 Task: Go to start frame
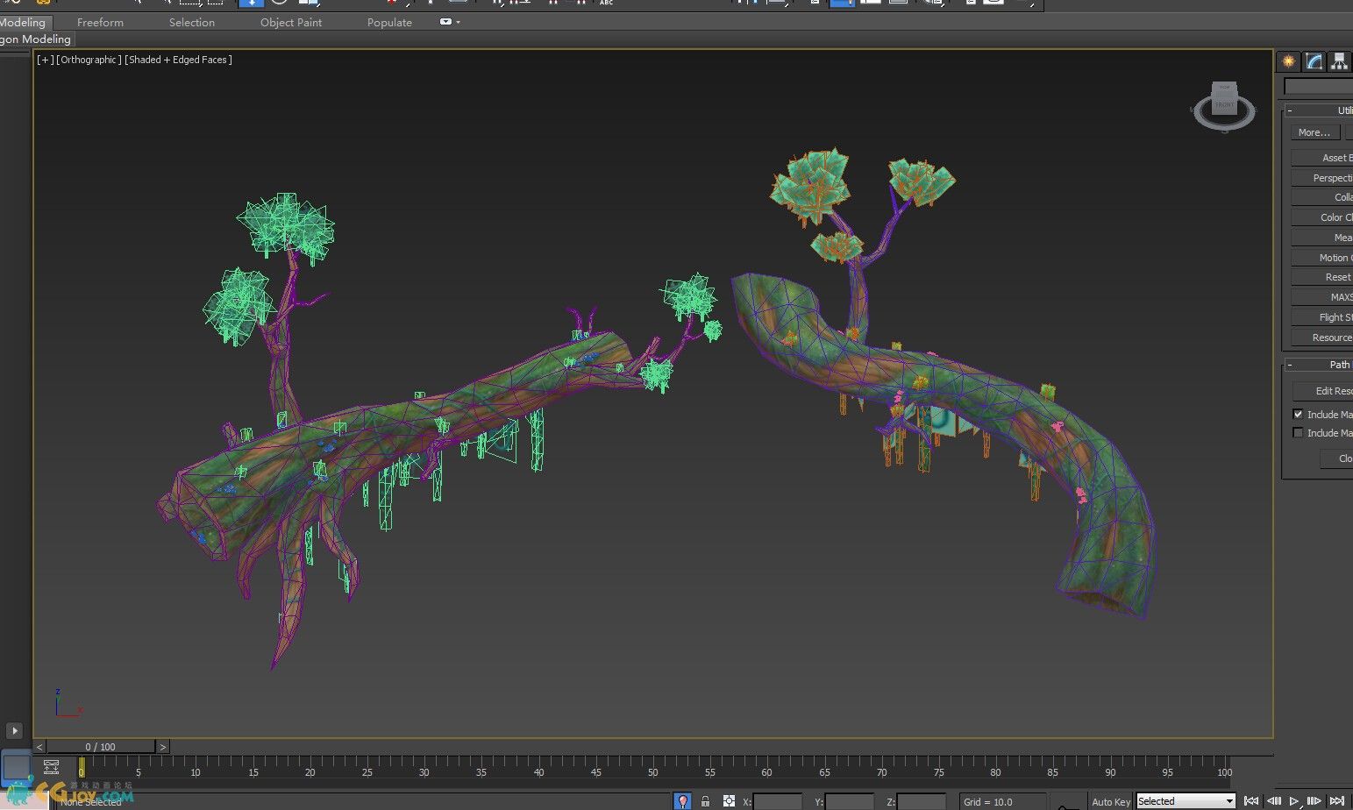point(1251,801)
